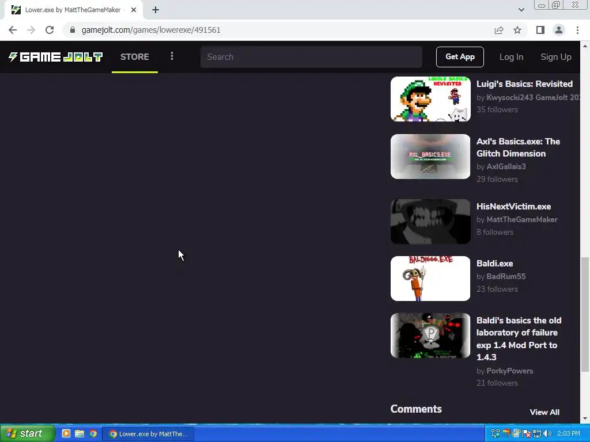This screenshot has width=590, height=442.
Task: Click the Sign Up link
Action: 556,57
